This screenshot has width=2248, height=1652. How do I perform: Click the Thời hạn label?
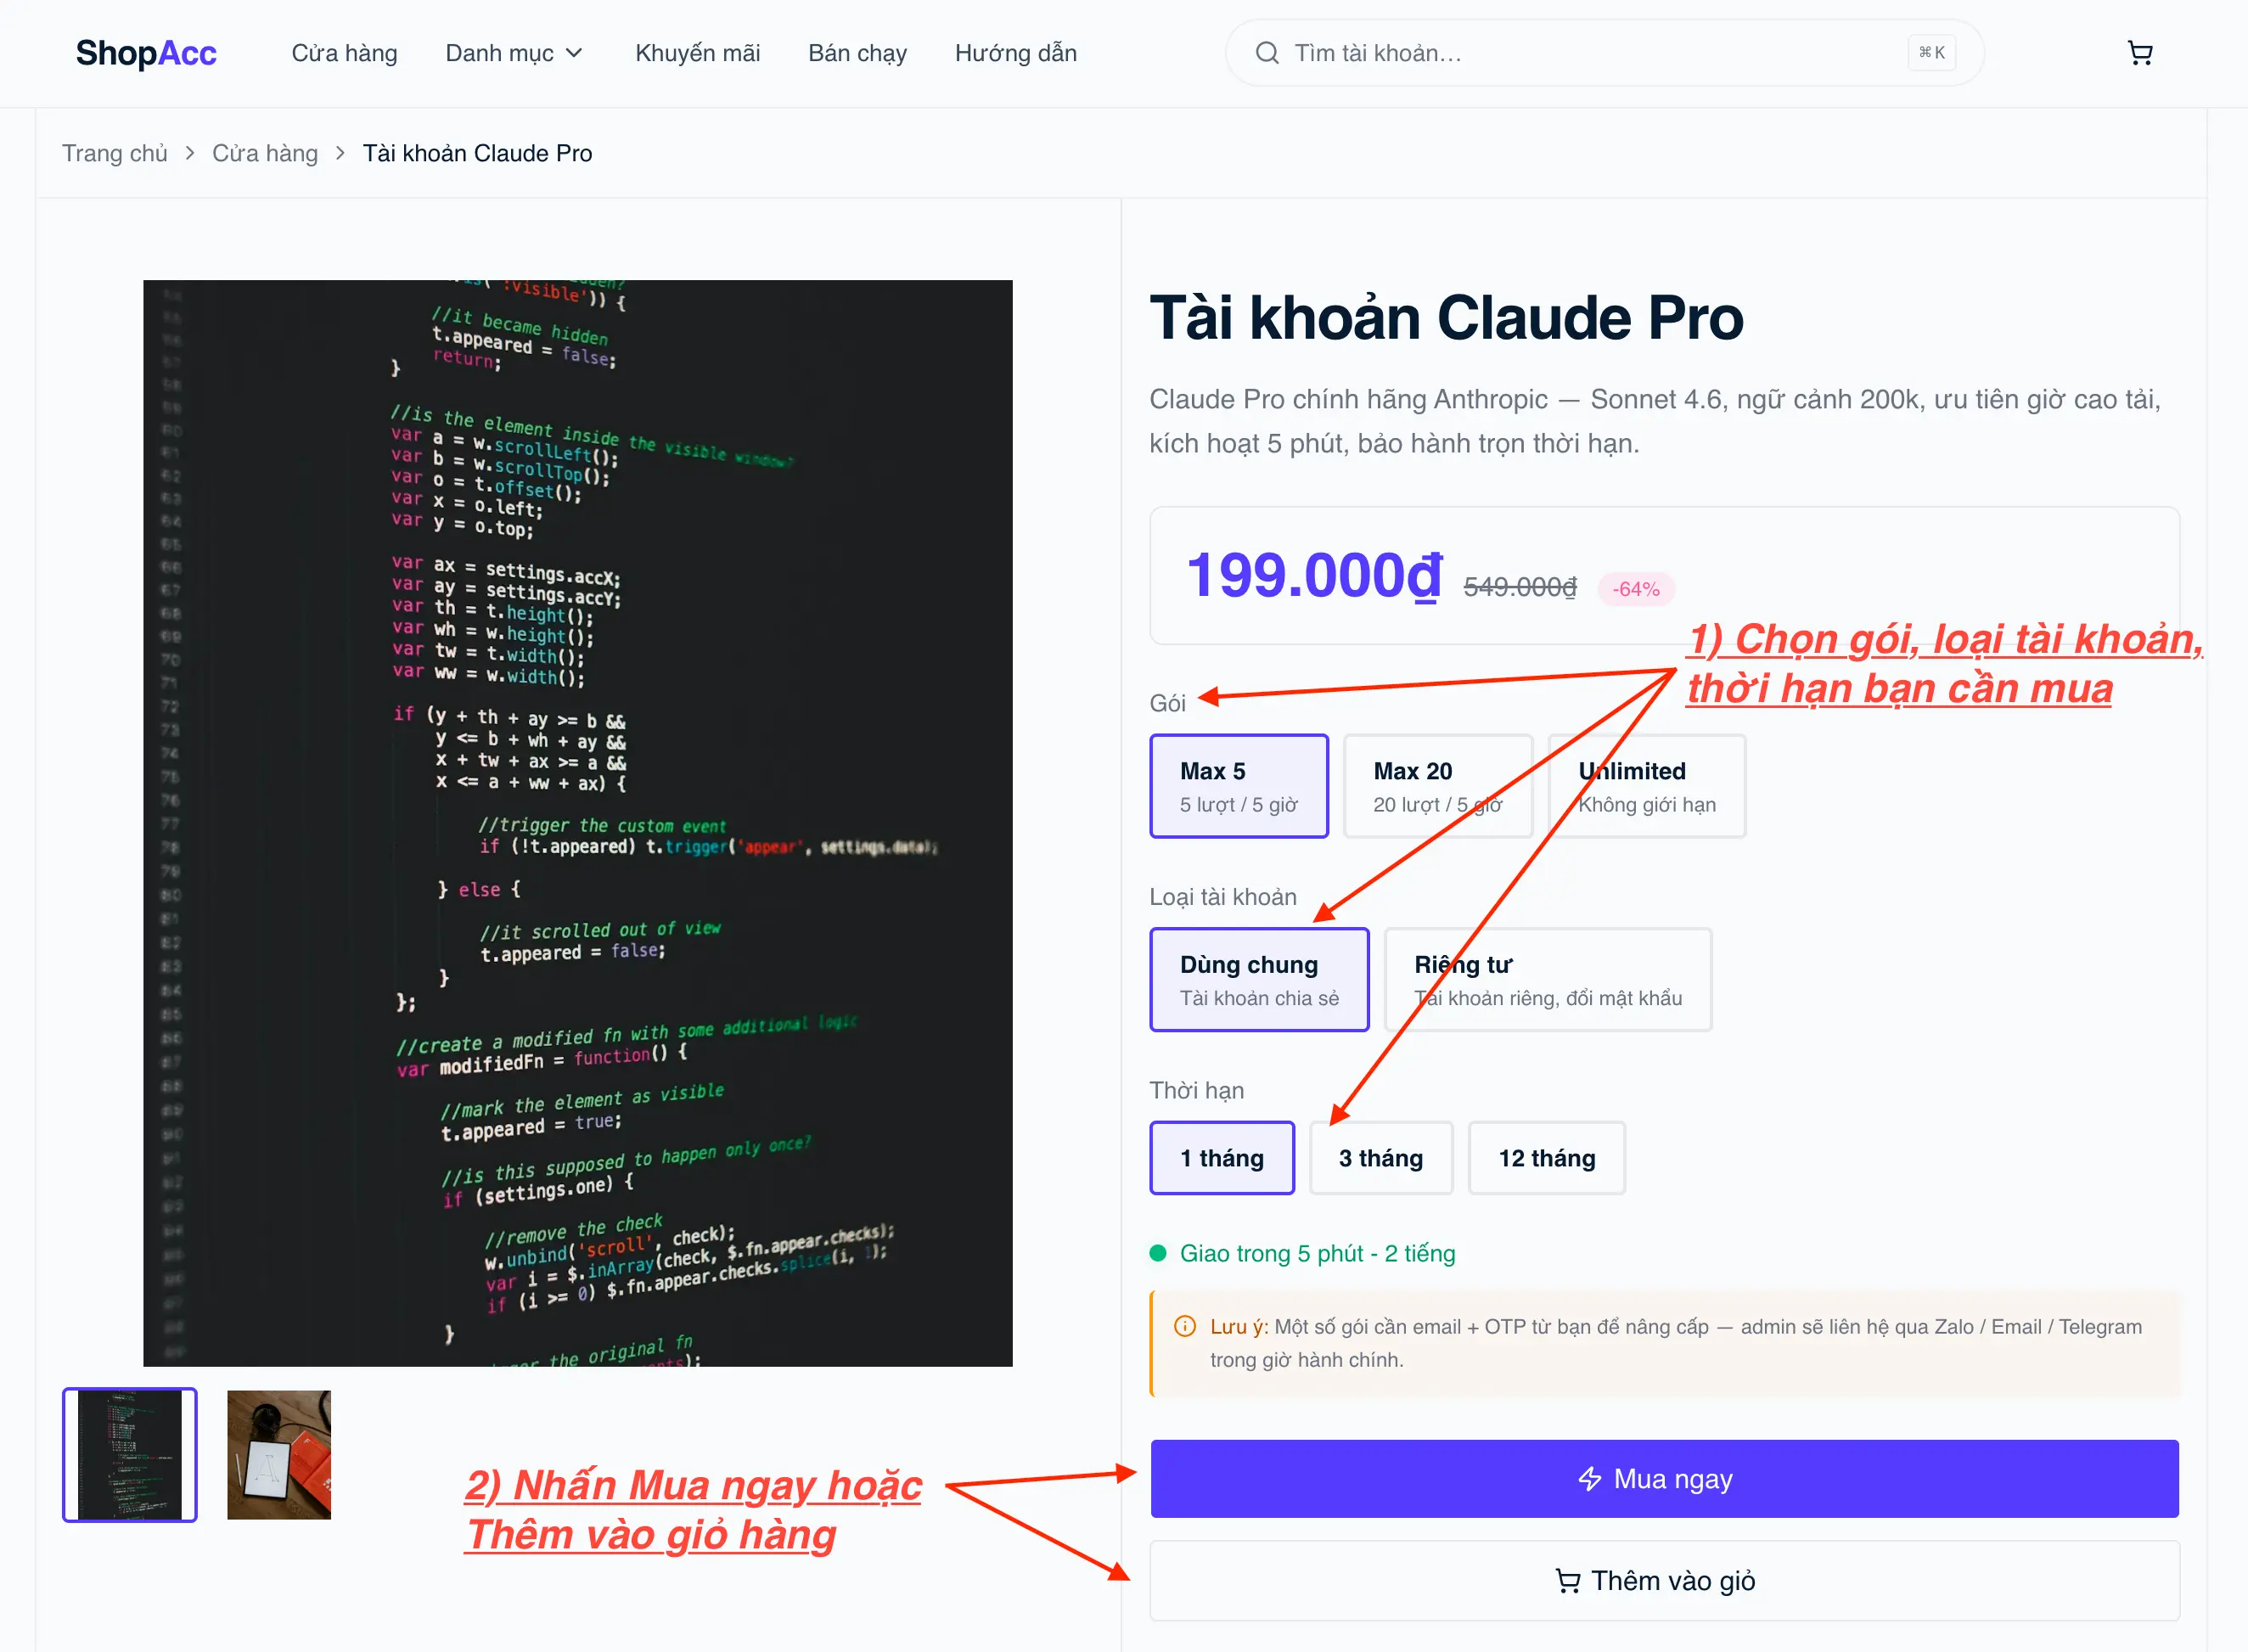(x=1197, y=1091)
